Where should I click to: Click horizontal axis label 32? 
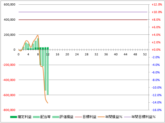pos(96,54)
